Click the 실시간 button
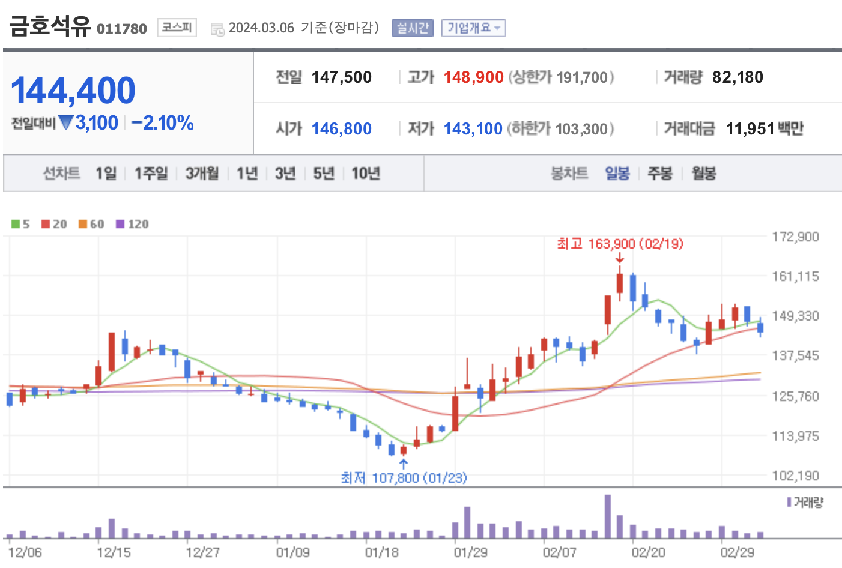 click(x=412, y=28)
